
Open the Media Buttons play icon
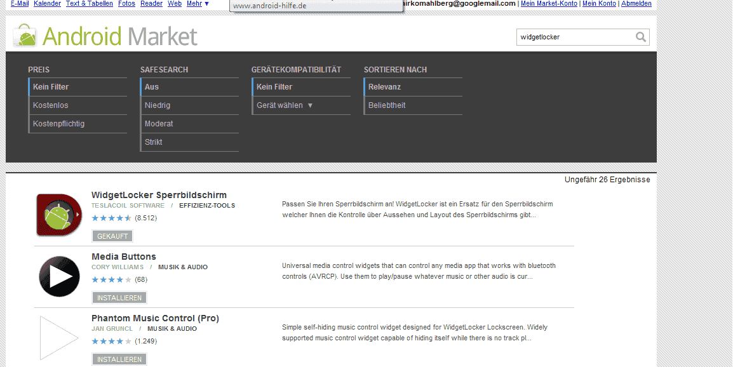(x=59, y=276)
